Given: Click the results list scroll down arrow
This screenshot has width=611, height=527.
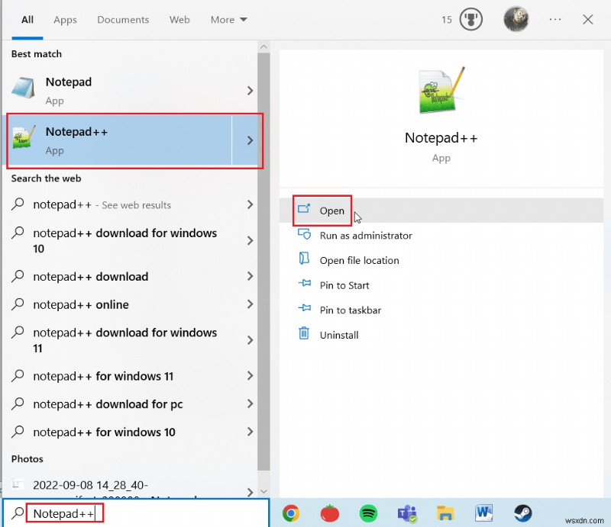Looking at the screenshot, I should (x=263, y=492).
